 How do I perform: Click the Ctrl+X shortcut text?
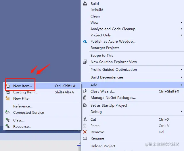(164, 119)
